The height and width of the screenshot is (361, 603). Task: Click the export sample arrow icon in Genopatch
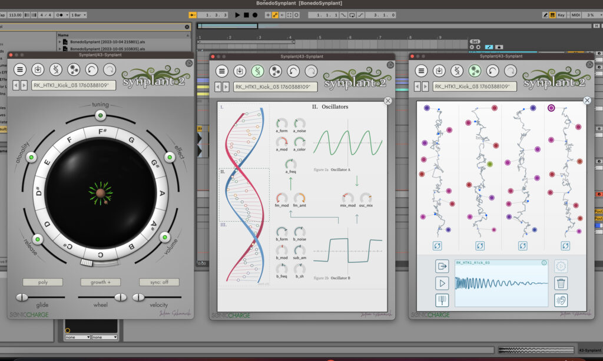(x=442, y=266)
